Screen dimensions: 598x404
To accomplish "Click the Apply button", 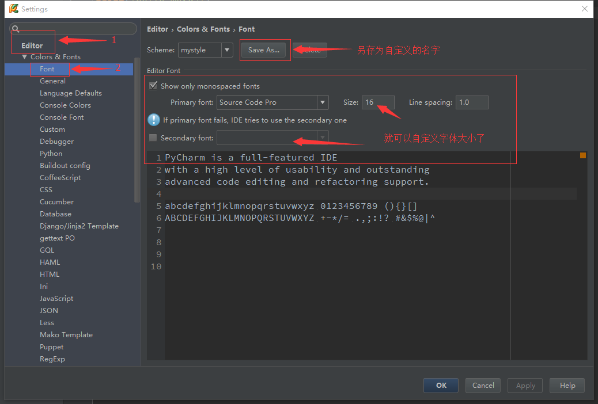I will 525,386.
